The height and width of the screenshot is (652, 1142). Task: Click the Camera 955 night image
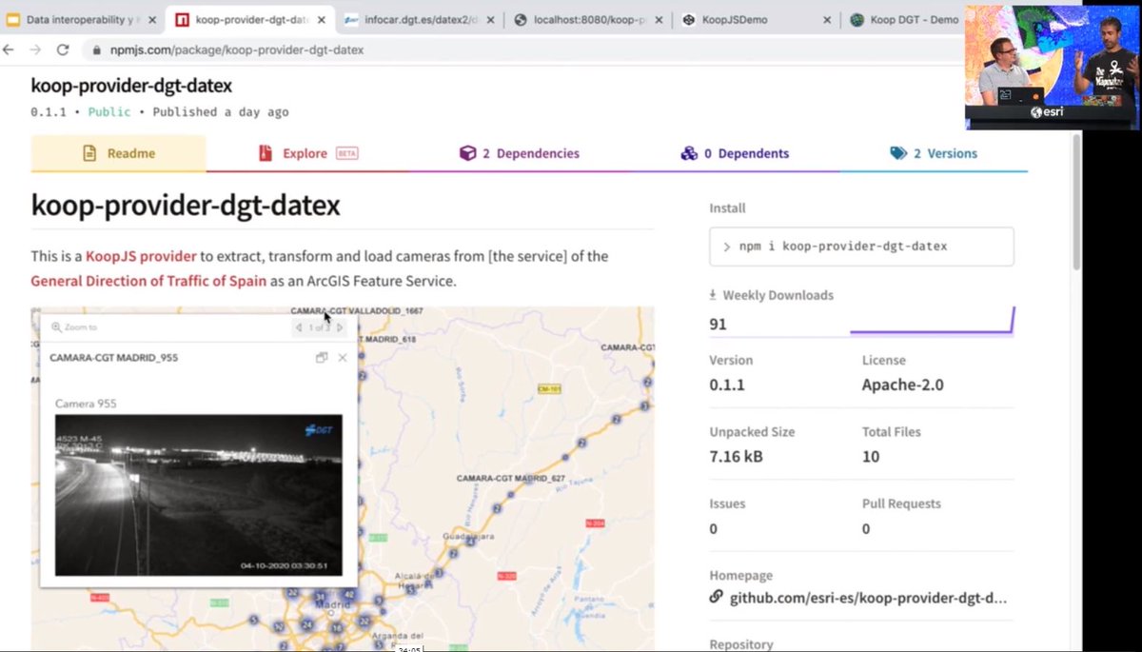198,495
